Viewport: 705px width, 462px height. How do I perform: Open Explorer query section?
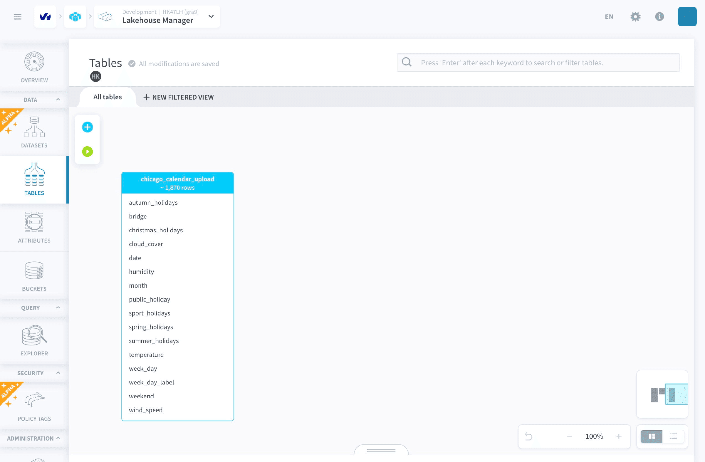[x=34, y=340]
